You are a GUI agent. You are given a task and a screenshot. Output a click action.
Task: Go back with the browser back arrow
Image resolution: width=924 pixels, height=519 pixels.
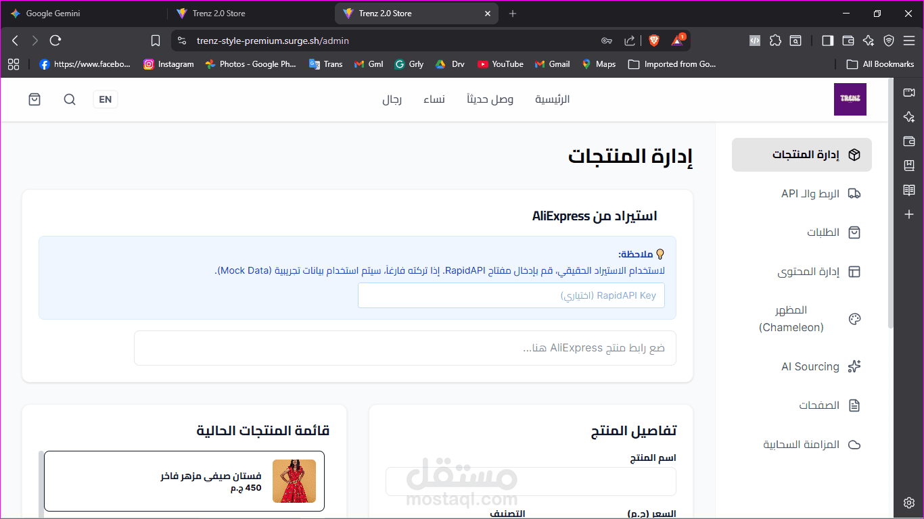pos(15,41)
